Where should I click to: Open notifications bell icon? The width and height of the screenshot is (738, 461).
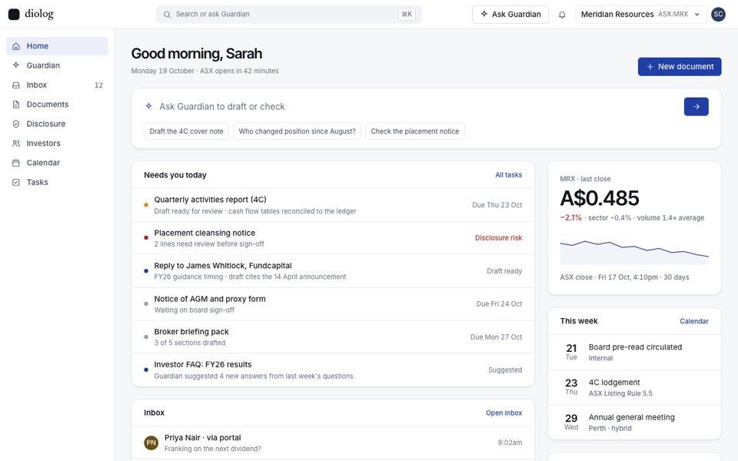562,15
